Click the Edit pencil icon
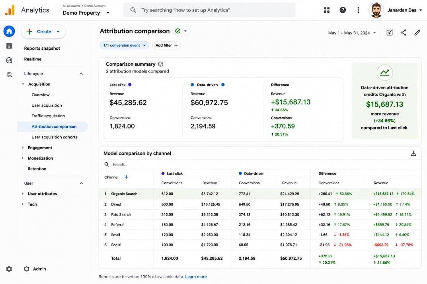 click(x=417, y=33)
